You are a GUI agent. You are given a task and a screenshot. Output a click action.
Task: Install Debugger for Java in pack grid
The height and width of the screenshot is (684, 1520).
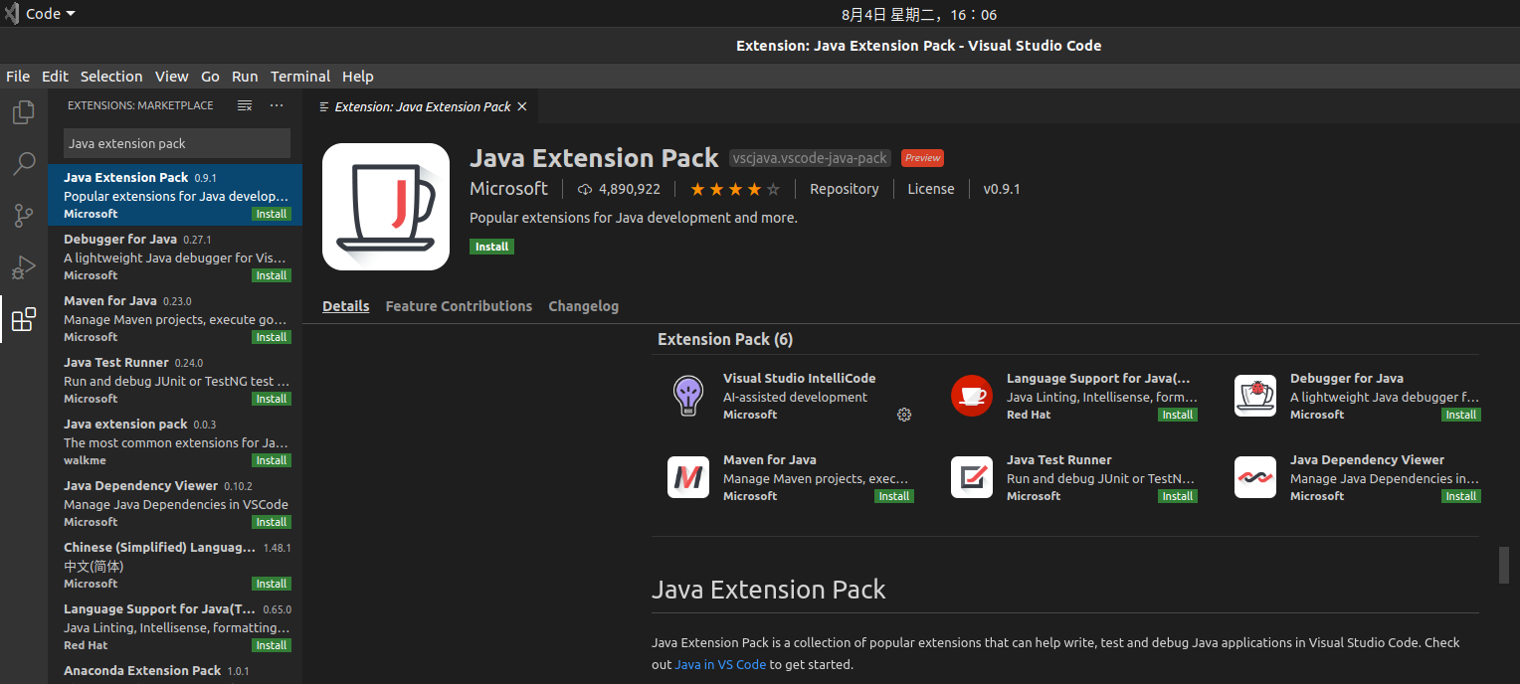pyautogui.click(x=1461, y=415)
